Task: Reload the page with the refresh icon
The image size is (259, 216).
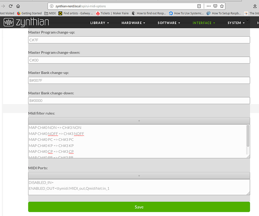Action: (11, 6)
